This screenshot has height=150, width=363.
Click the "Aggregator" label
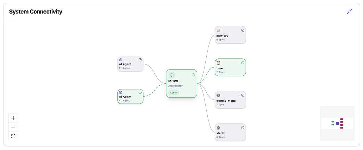tap(175, 86)
